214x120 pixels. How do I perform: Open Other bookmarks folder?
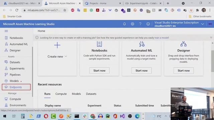[x=200, y=16]
